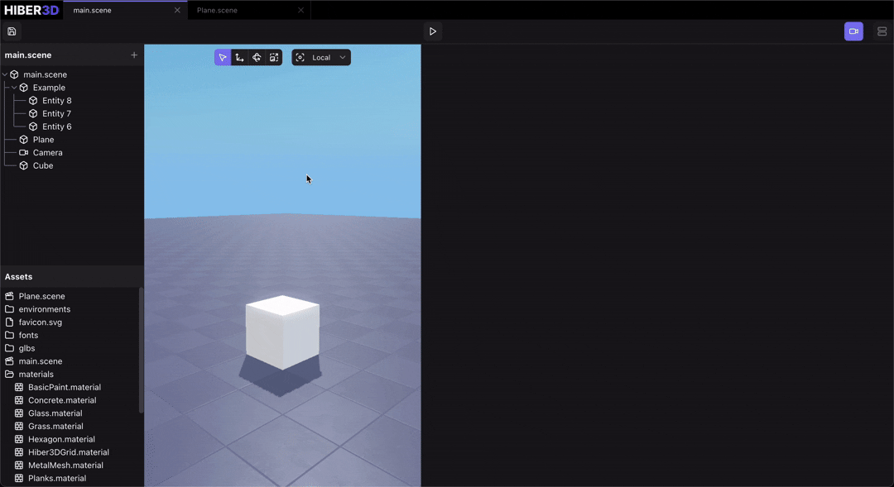This screenshot has height=487, width=894.
Task: Select the move/translate tool
Action: tap(239, 57)
